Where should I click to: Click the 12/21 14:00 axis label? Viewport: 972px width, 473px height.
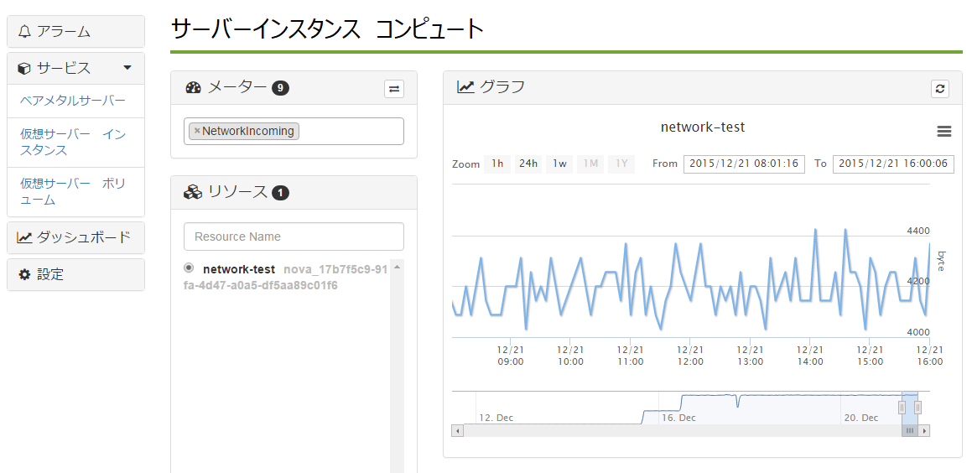(x=810, y=356)
